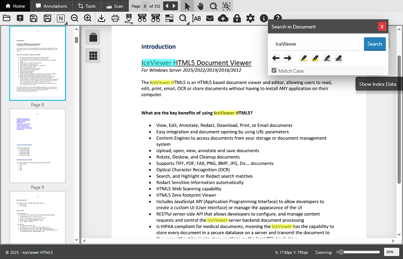Viewport: 403px width, 259px height.
Task: Switch to thumbnail grid view button
Action: click(93, 56)
